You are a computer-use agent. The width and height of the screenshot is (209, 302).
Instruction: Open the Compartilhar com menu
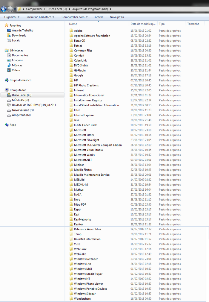click(x=75, y=17)
